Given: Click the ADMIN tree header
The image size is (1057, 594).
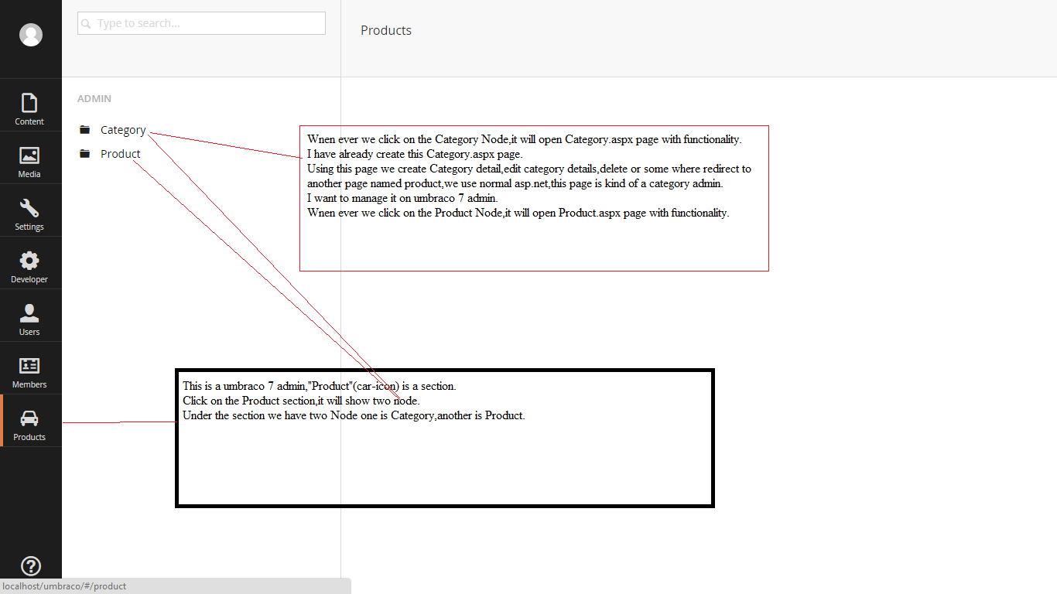Looking at the screenshot, I should [94, 99].
